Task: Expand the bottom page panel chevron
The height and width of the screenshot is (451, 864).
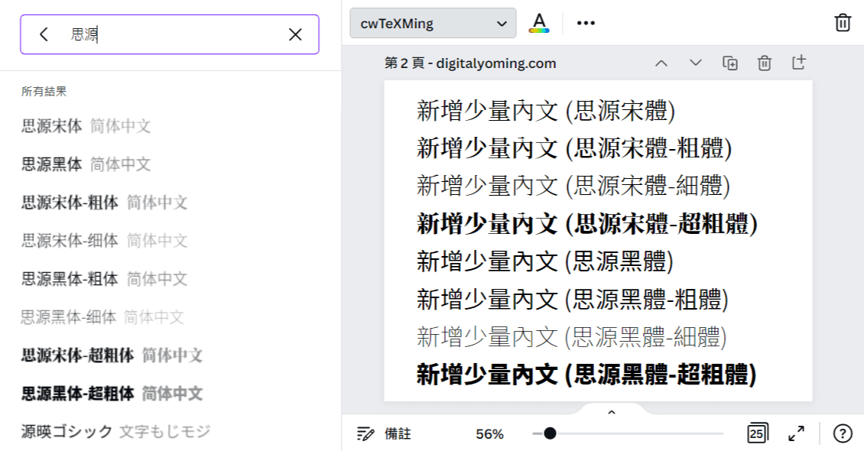Action: tap(611, 413)
